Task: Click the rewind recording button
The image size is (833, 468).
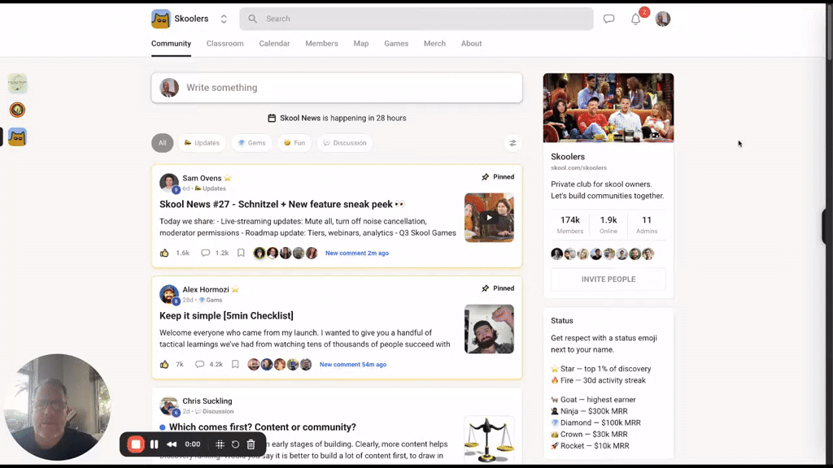Action: click(x=172, y=444)
